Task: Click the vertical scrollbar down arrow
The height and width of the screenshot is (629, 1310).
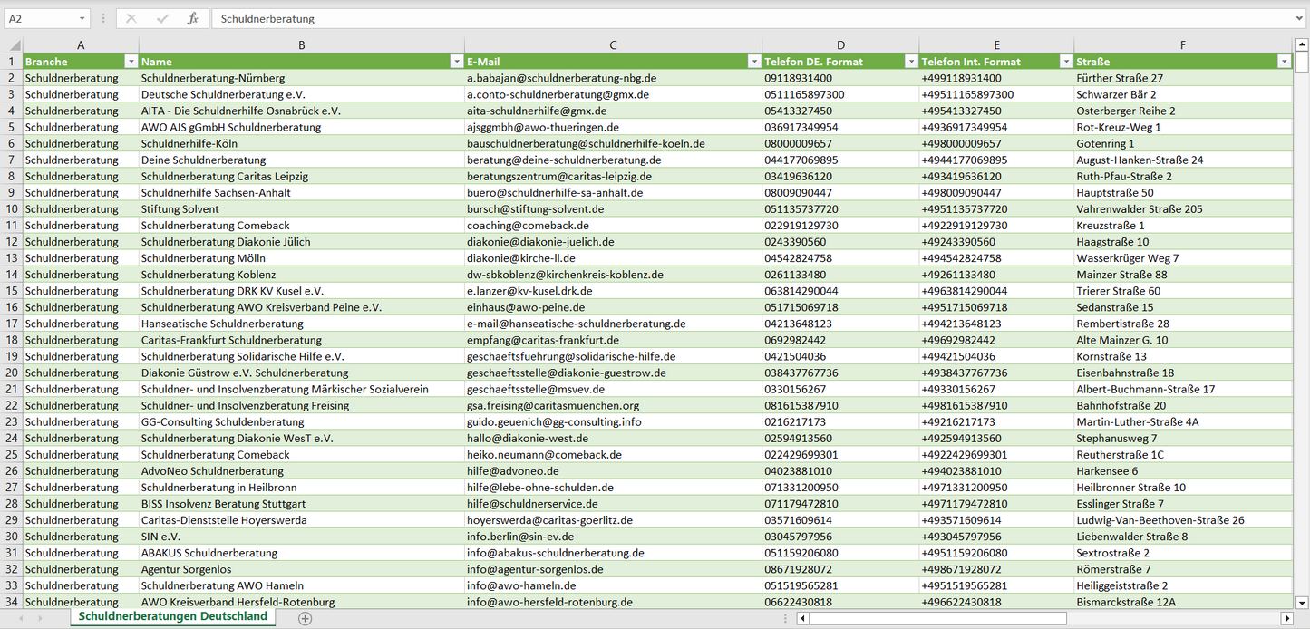Action: point(1302,602)
